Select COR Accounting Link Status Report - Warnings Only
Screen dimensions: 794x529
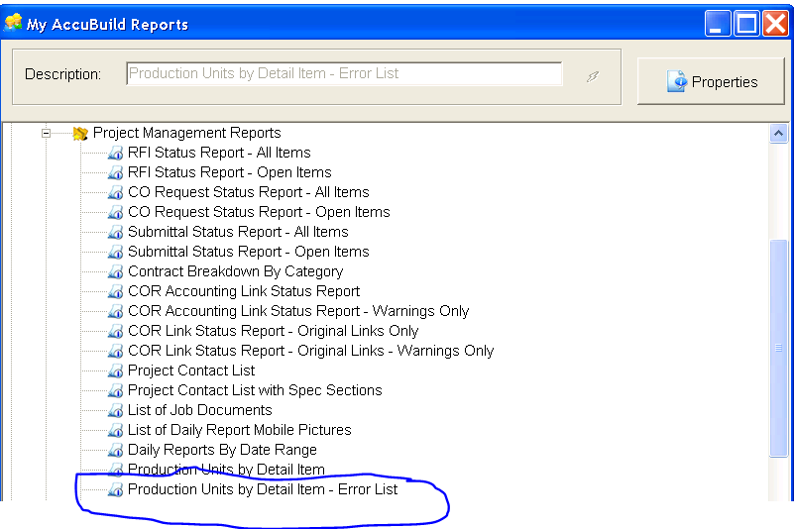pyautogui.click(x=298, y=311)
